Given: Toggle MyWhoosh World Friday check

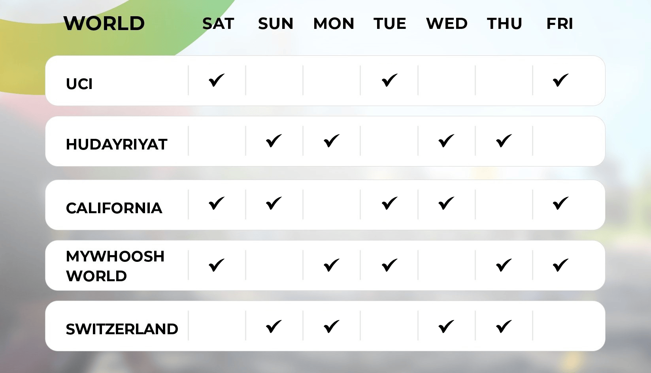Looking at the screenshot, I should [561, 265].
